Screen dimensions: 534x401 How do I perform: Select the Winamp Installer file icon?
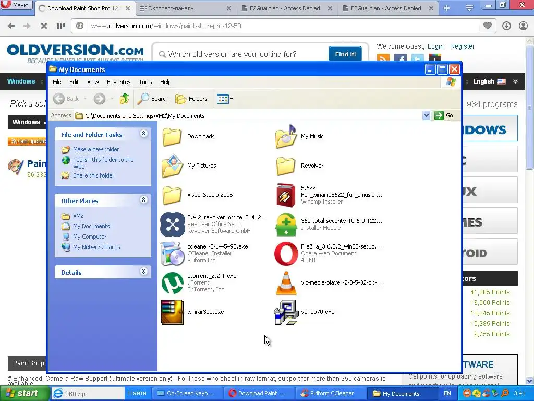286,195
